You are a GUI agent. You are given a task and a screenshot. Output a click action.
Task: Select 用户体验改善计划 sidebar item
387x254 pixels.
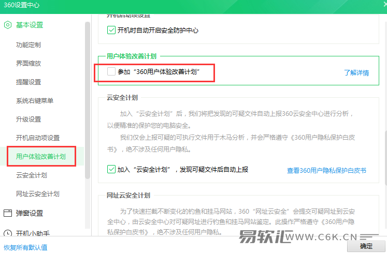41,156
